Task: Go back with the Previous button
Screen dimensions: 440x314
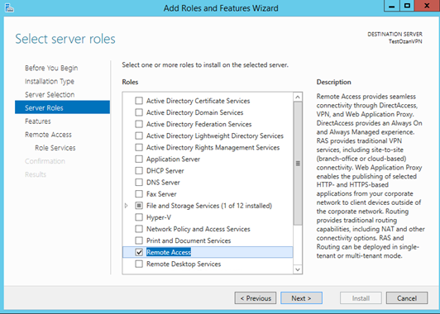Action: pos(256,298)
